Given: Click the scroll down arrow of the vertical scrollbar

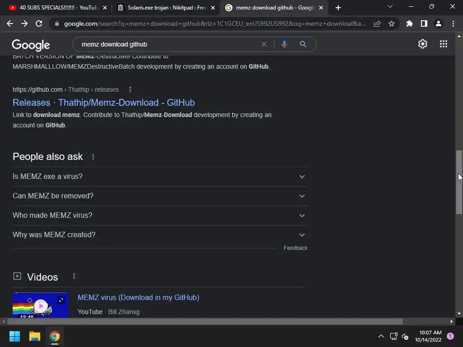Looking at the screenshot, I should coord(459,314).
